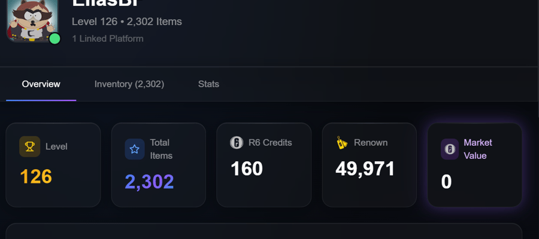Switch to the Overview tab

(x=41, y=84)
